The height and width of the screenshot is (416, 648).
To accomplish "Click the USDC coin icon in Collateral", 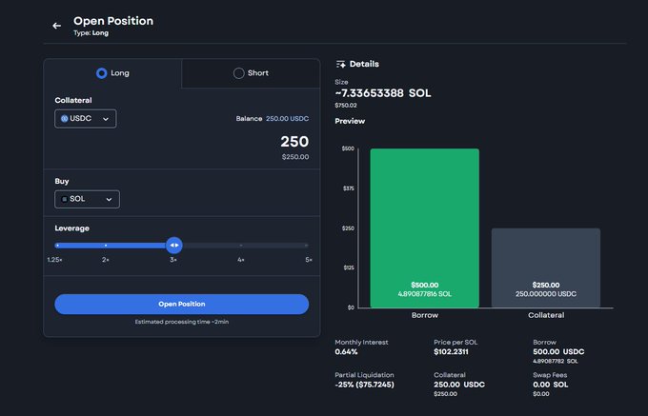I will pos(64,118).
